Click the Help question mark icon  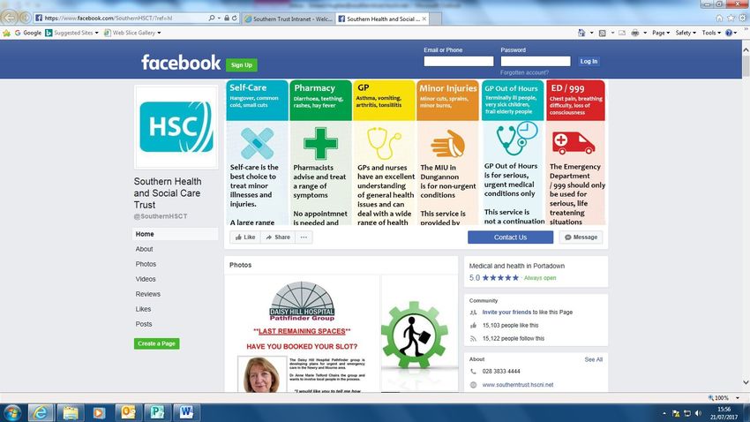[729, 33]
